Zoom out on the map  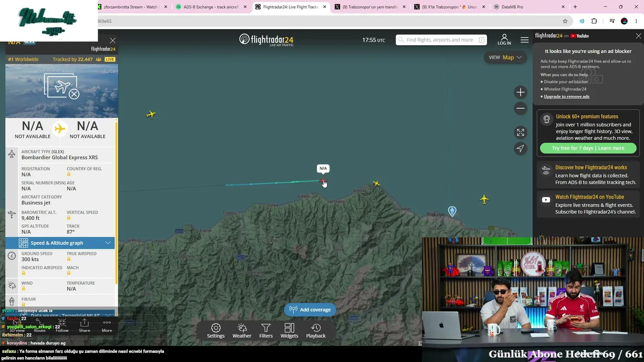pyautogui.click(x=520, y=108)
